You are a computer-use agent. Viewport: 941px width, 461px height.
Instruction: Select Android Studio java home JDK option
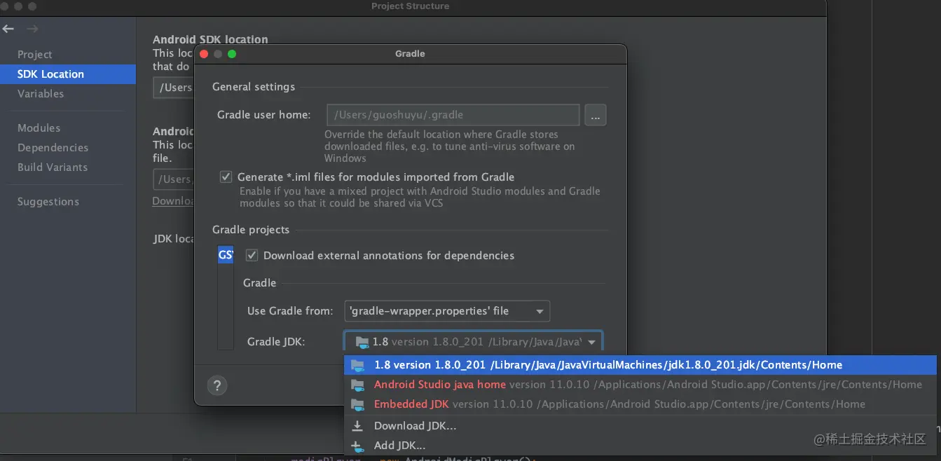640,385
